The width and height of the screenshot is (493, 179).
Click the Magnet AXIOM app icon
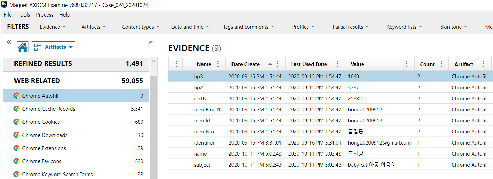pos(4,5)
